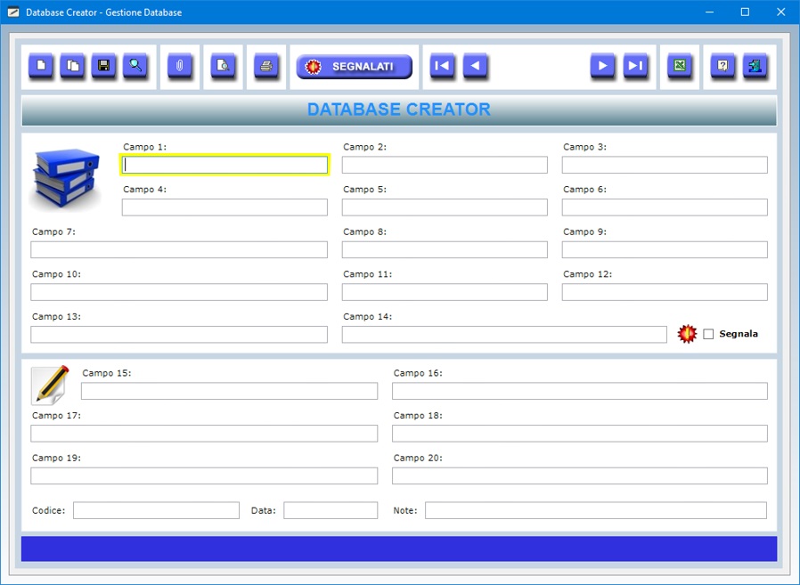The height and width of the screenshot is (585, 800).
Task: Jump to the last record
Action: (635, 66)
